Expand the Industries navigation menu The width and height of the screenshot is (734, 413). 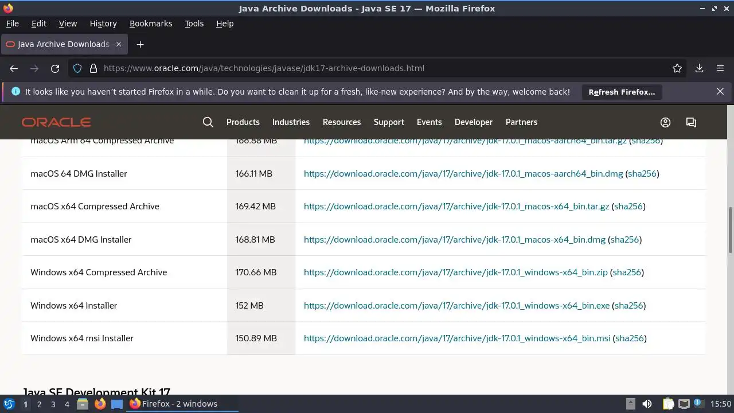coord(291,122)
